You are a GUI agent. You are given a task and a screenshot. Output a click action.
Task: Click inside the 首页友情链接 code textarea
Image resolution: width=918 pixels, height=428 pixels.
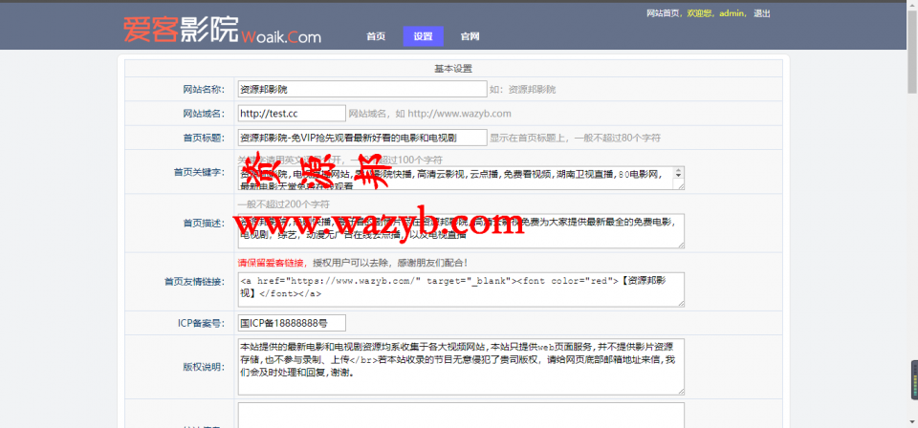pos(461,289)
